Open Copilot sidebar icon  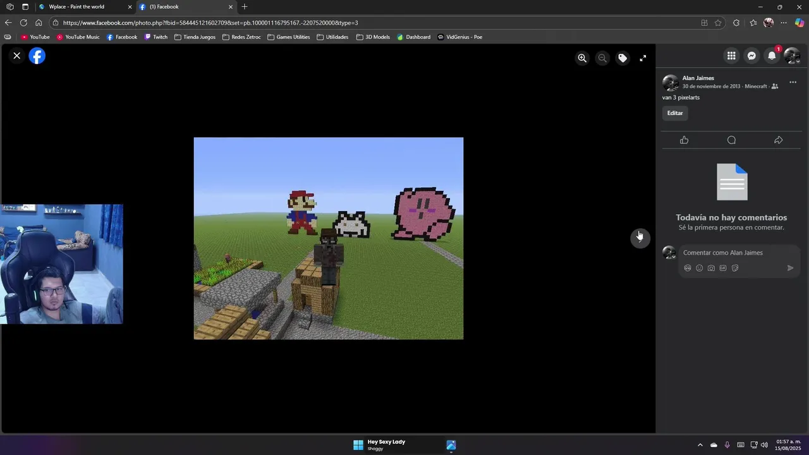800,23
